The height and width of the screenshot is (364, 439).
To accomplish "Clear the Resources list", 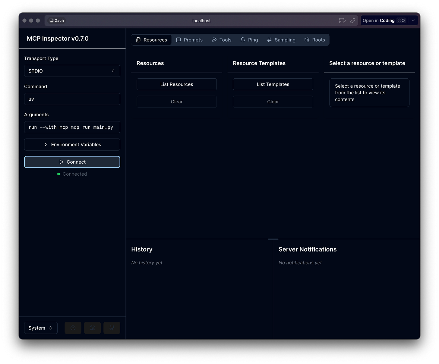I will tap(177, 102).
